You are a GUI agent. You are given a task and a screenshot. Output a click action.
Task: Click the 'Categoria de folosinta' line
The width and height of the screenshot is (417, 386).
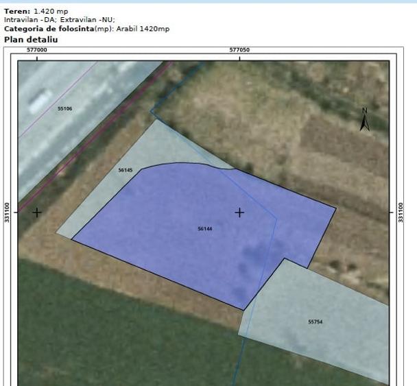pos(86,29)
